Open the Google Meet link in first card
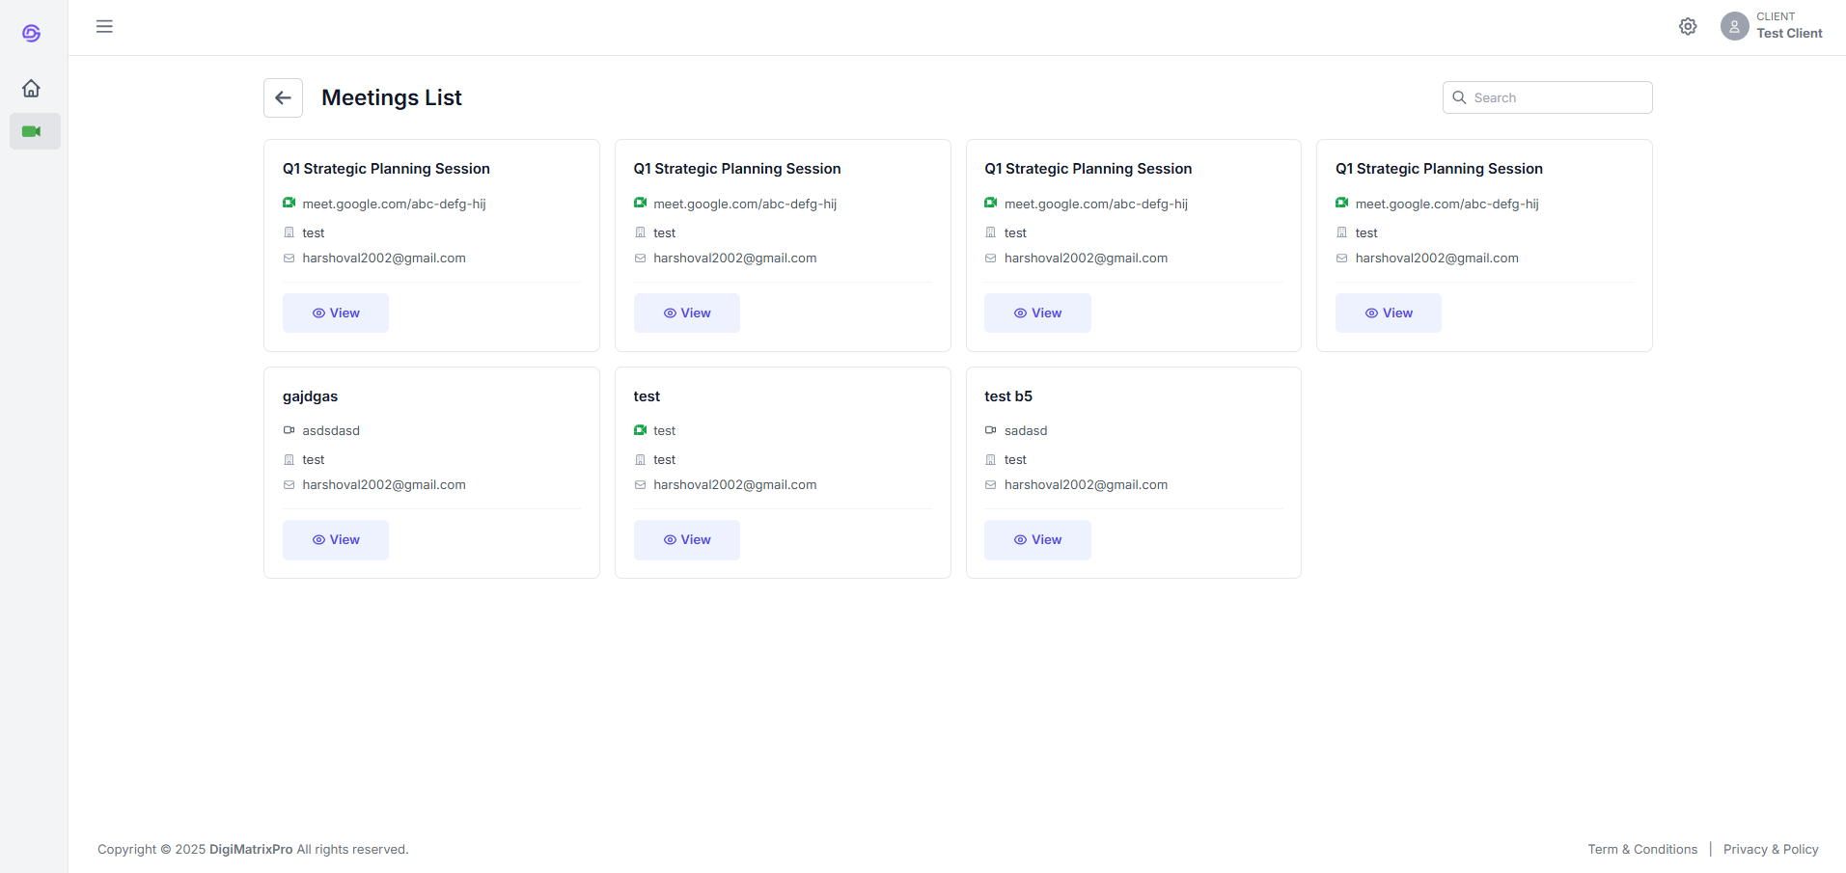Screen dimensions: 1846x873 (394, 204)
